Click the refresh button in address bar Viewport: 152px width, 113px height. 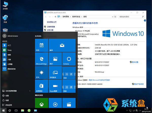click(115, 17)
